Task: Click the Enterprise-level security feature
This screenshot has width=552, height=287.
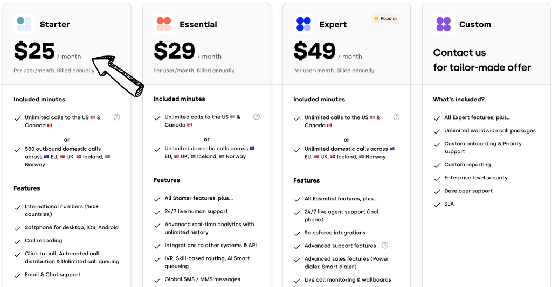Action: click(475, 178)
